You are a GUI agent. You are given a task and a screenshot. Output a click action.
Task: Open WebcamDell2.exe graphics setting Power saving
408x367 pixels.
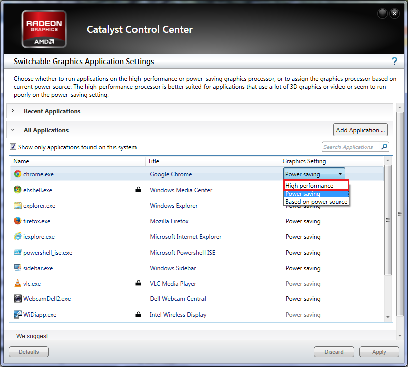[x=303, y=299]
